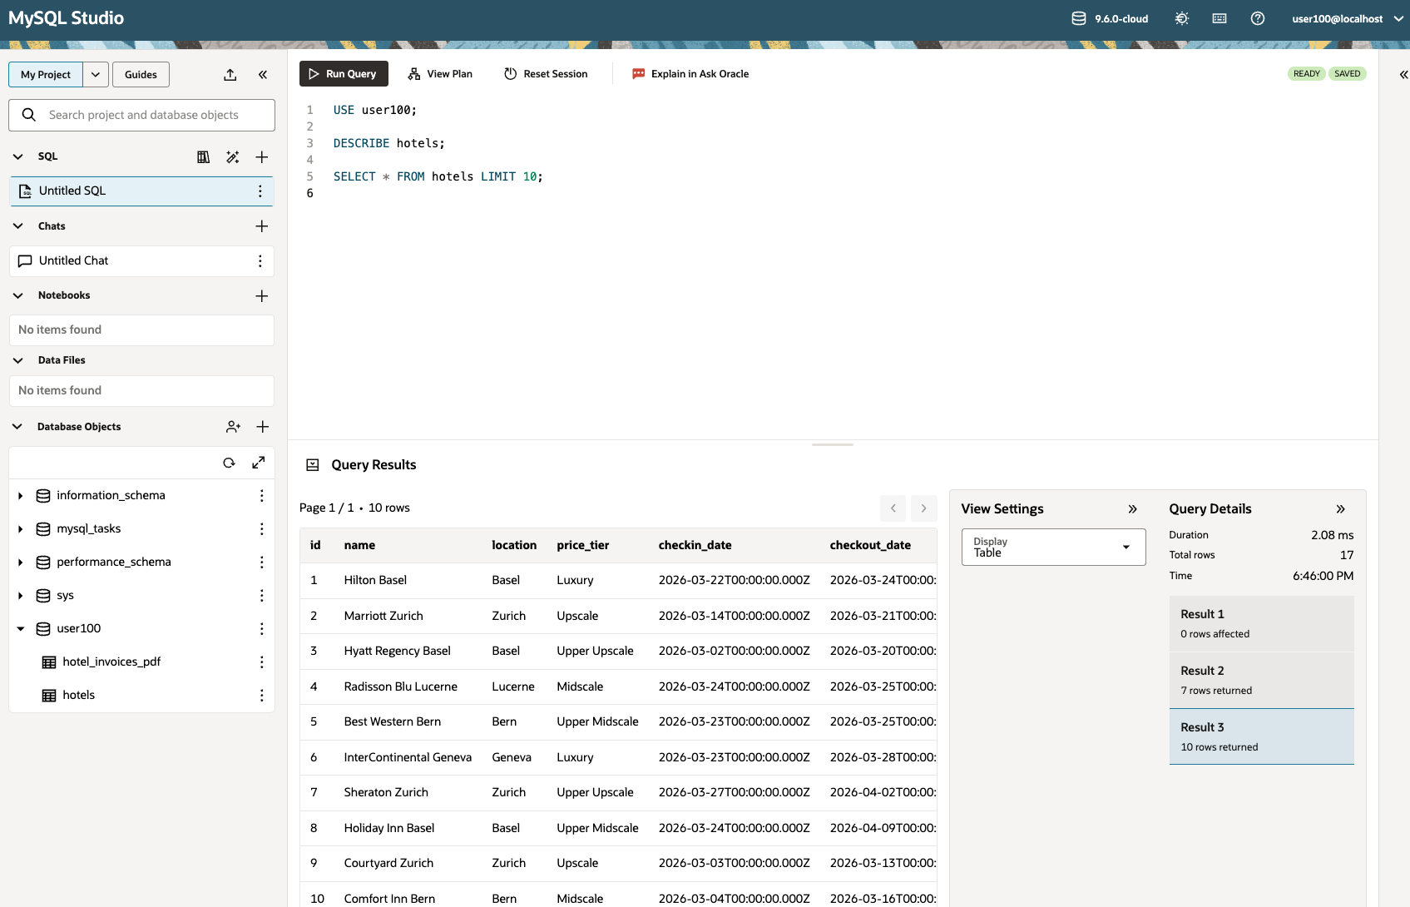Open mysql_tasks options menu
Image resolution: width=1410 pixels, height=907 pixels.
[x=262, y=529]
